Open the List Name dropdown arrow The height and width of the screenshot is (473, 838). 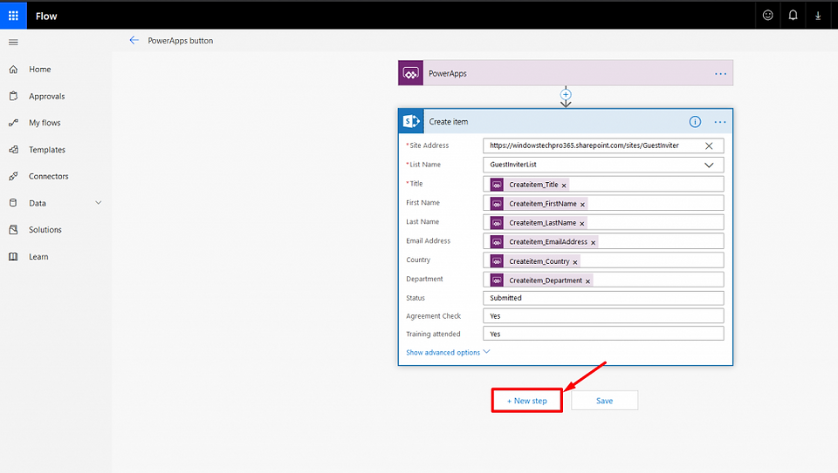(709, 165)
